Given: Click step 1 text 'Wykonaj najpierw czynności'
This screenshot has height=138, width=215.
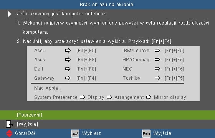Looking at the screenshot, I should (55, 23).
